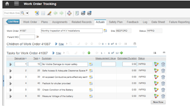
Task: Sort tasks by Summary column
Action: (47, 58)
